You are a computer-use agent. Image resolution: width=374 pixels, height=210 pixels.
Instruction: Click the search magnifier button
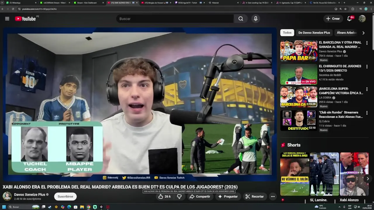point(240,19)
